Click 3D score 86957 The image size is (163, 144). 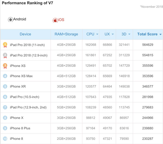(124, 118)
